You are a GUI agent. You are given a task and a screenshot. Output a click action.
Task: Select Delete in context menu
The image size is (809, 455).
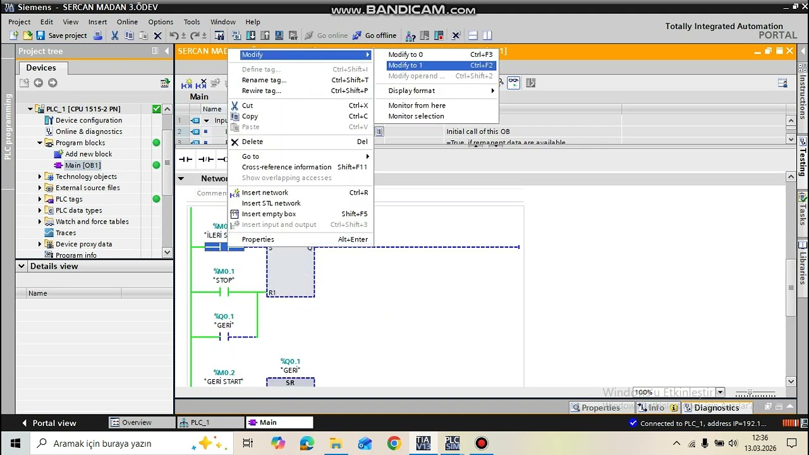[x=300, y=142]
